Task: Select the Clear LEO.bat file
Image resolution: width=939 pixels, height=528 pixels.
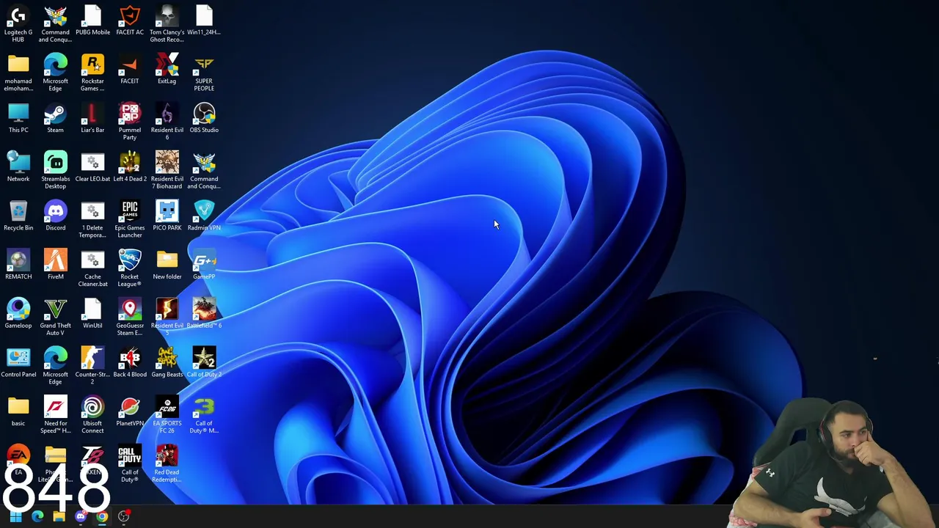Action: (x=92, y=167)
